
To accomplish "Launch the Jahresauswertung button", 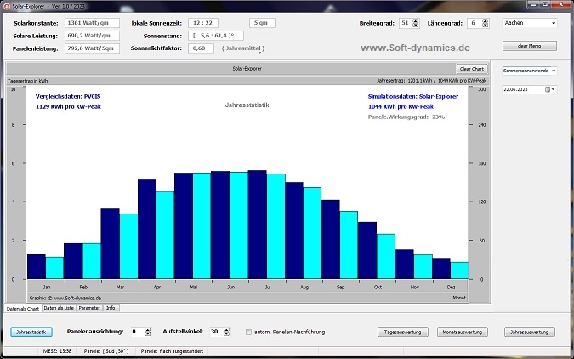I will (531, 332).
